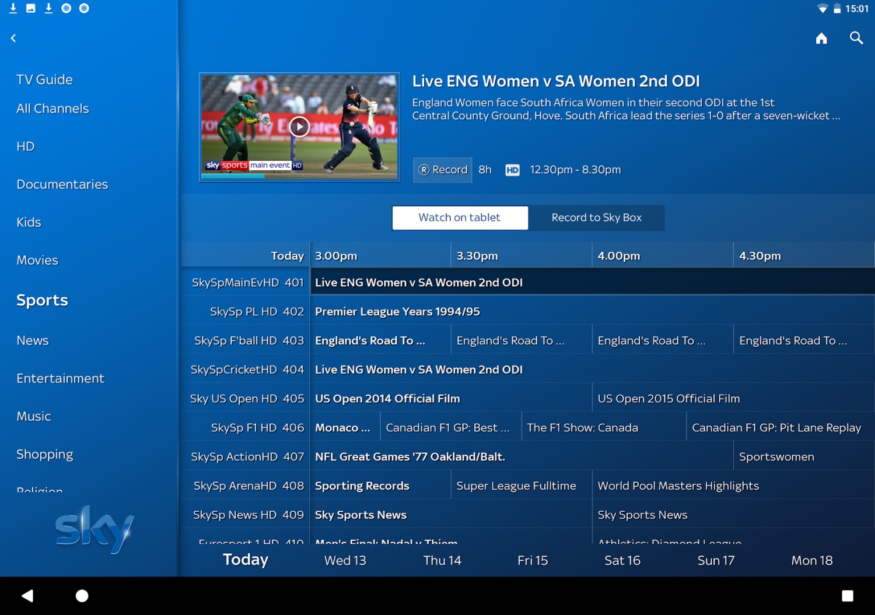Switch to Sat 16 schedule
Image resolution: width=875 pixels, height=615 pixels.
tap(622, 560)
